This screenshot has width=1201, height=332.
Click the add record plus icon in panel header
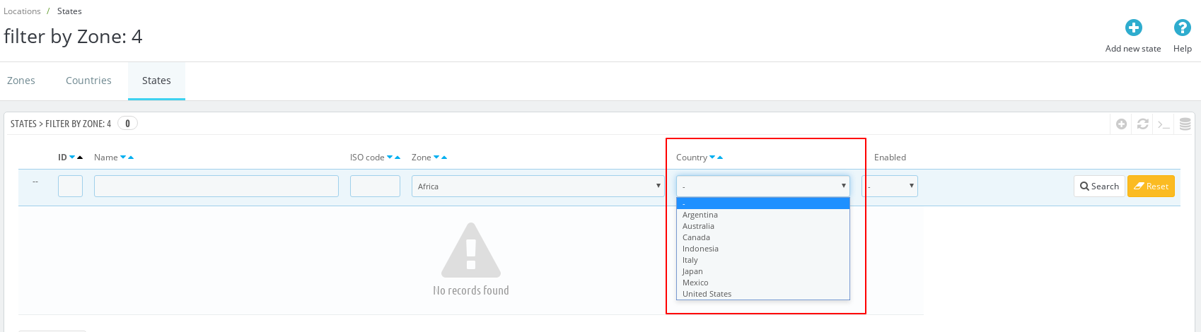pyautogui.click(x=1122, y=124)
